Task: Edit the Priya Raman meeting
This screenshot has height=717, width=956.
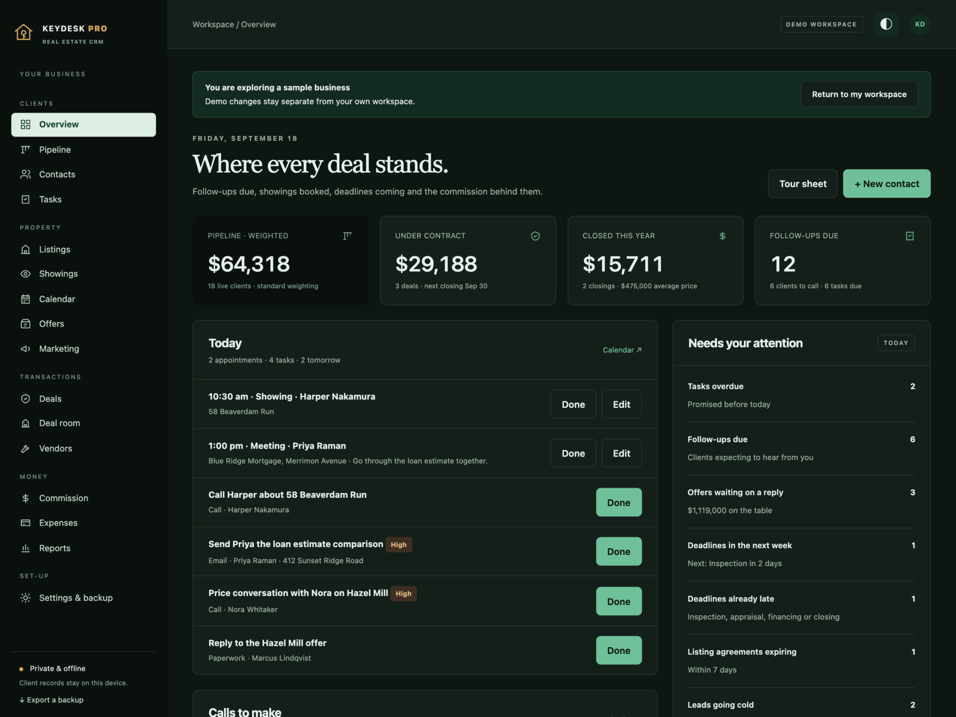Action: pyautogui.click(x=621, y=453)
